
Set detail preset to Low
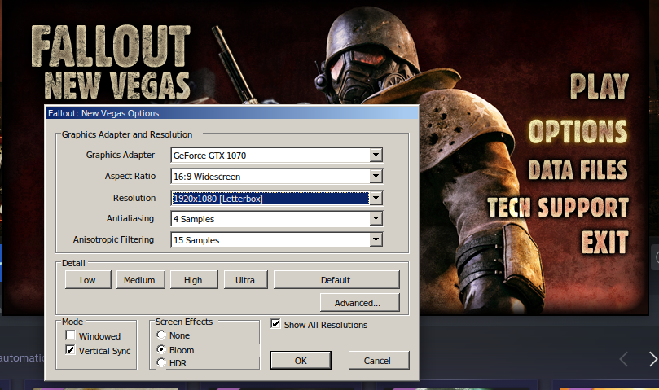pos(88,280)
